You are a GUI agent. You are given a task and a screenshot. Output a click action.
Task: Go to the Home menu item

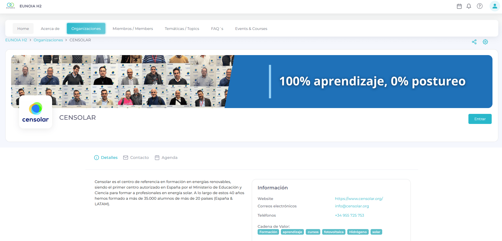23,29
